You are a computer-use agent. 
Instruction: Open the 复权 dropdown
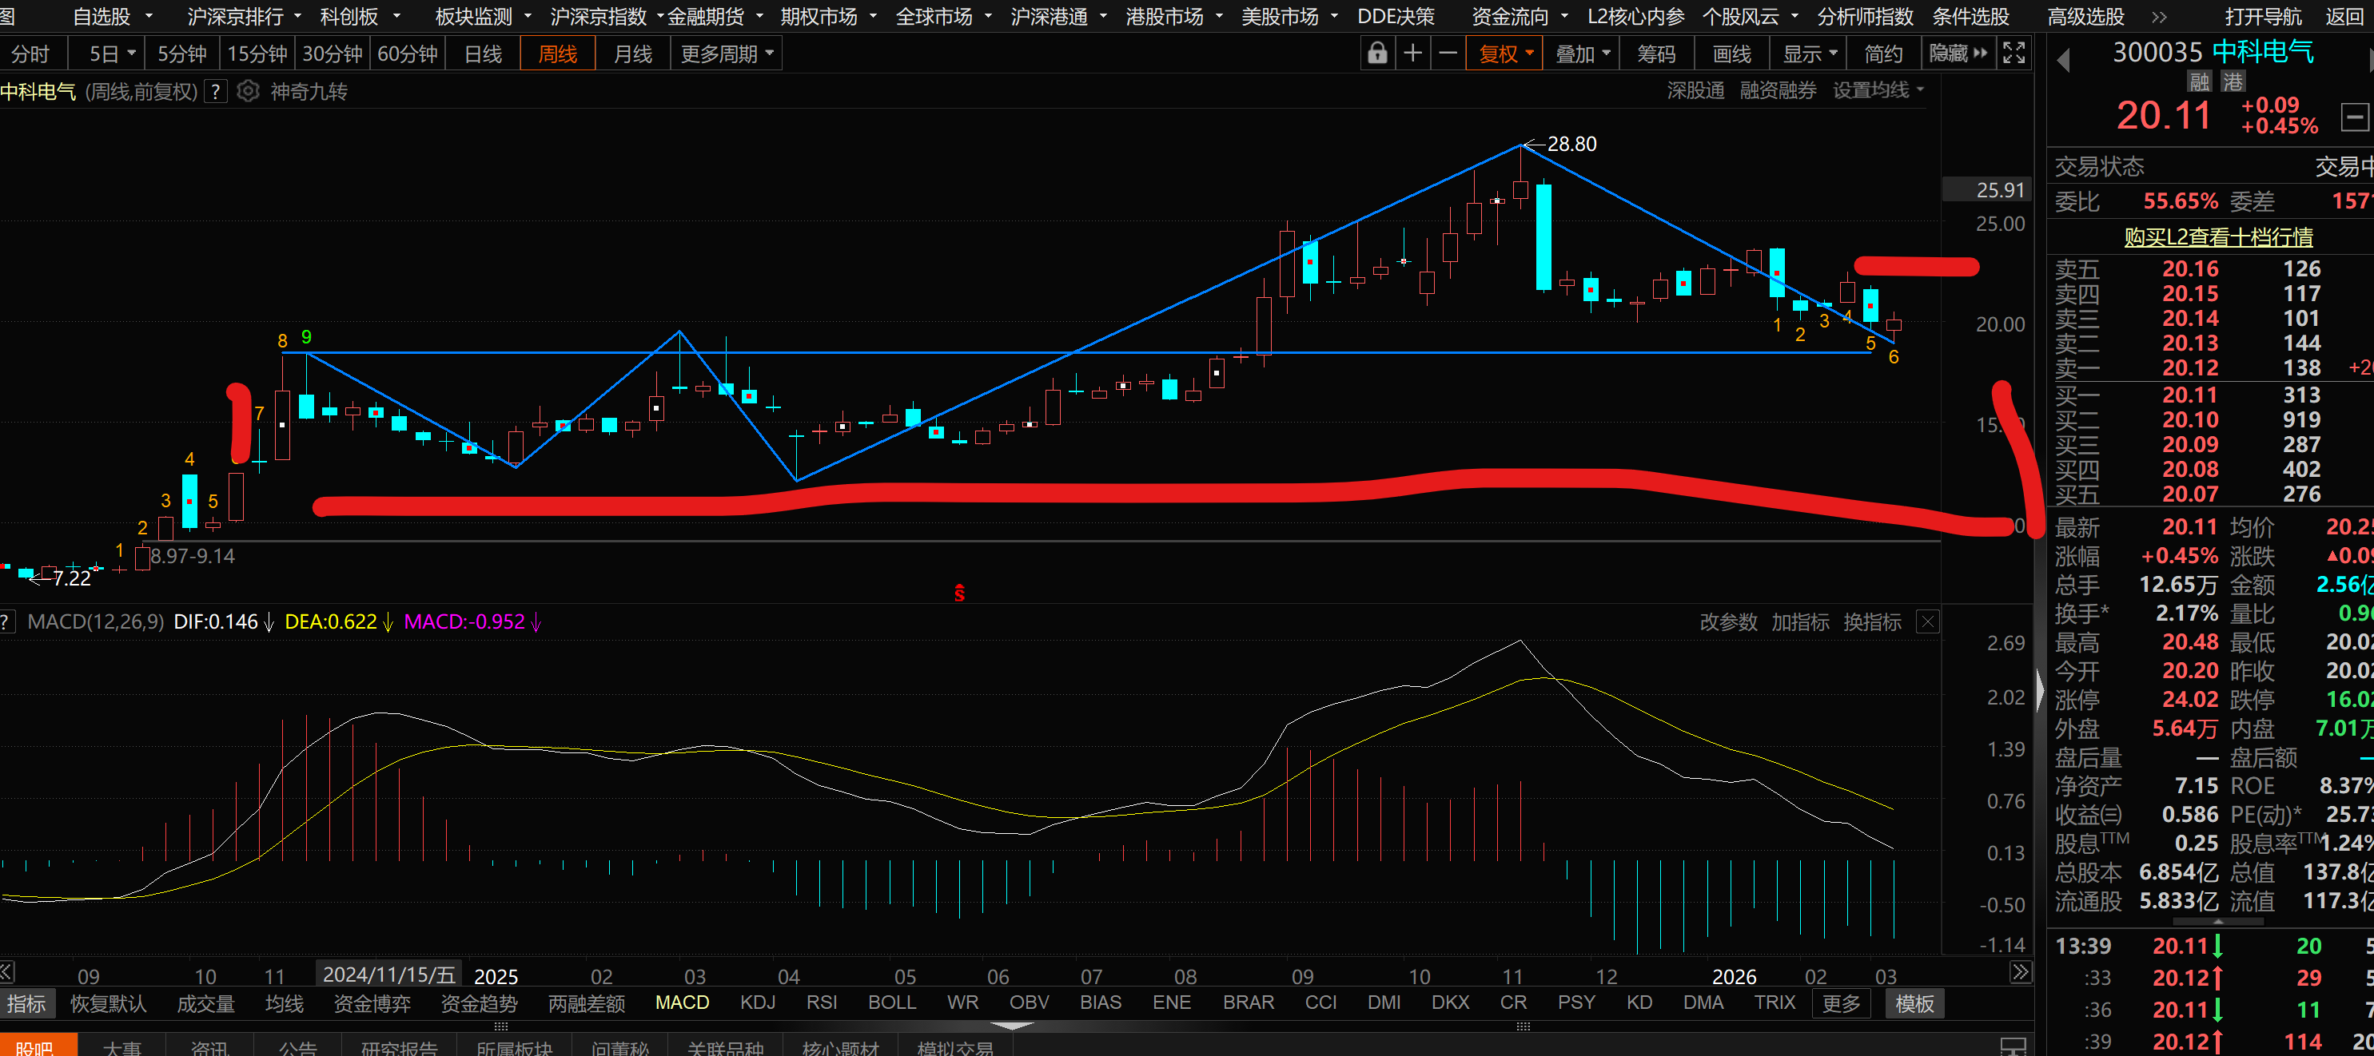[x=1506, y=54]
